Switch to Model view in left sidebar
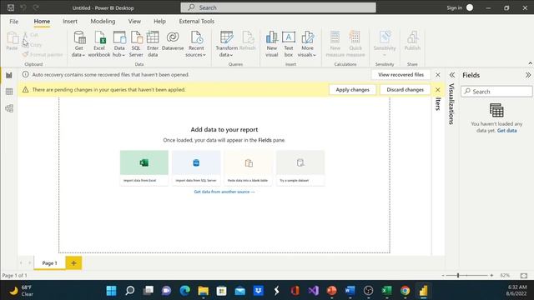Image resolution: width=534 pixels, height=300 pixels. pos(9,108)
